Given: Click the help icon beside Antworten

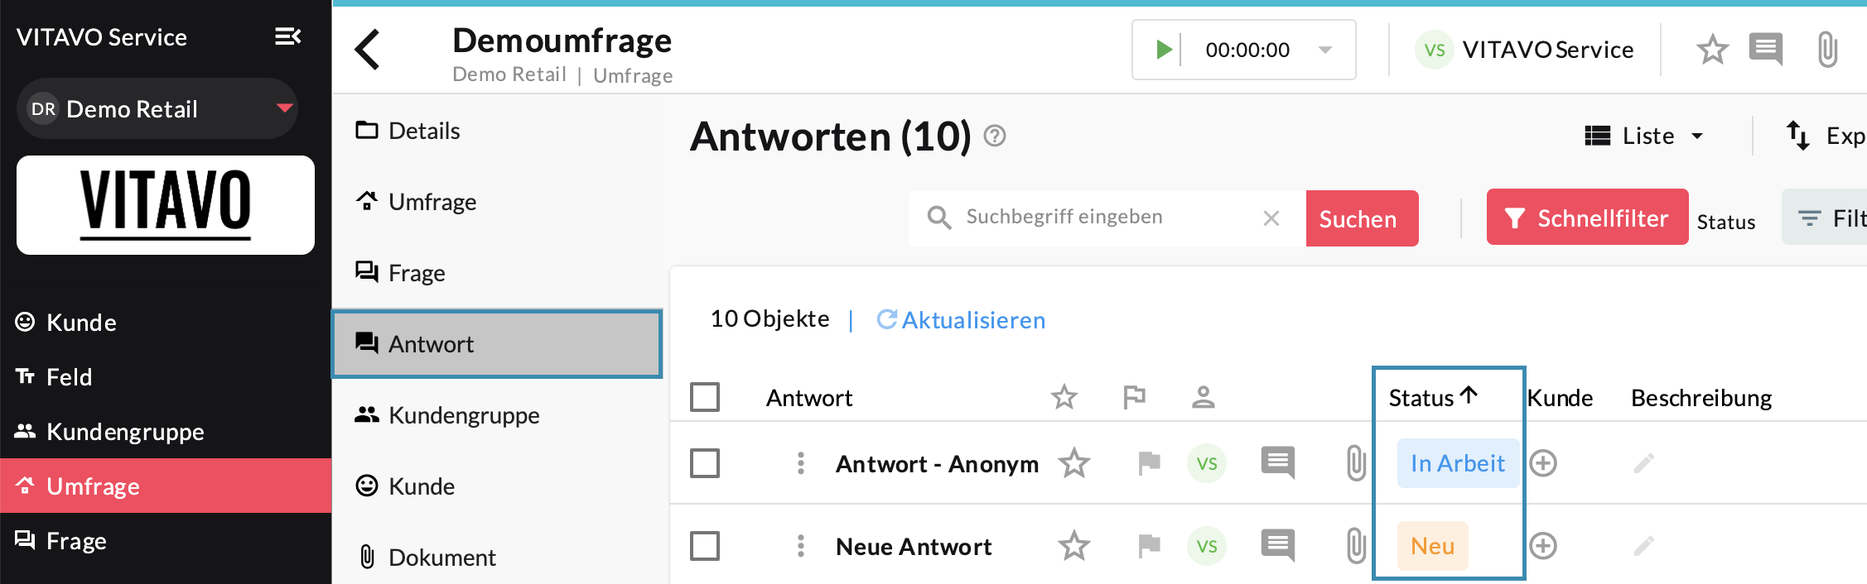Looking at the screenshot, I should point(995,136).
